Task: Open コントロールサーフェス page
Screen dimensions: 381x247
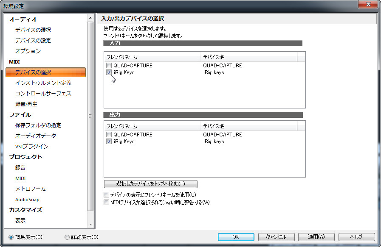Action: pyautogui.click(x=43, y=94)
